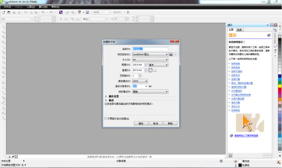Open the Window menu
The width and height of the screenshot is (282, 168).
tap(43, 7)
